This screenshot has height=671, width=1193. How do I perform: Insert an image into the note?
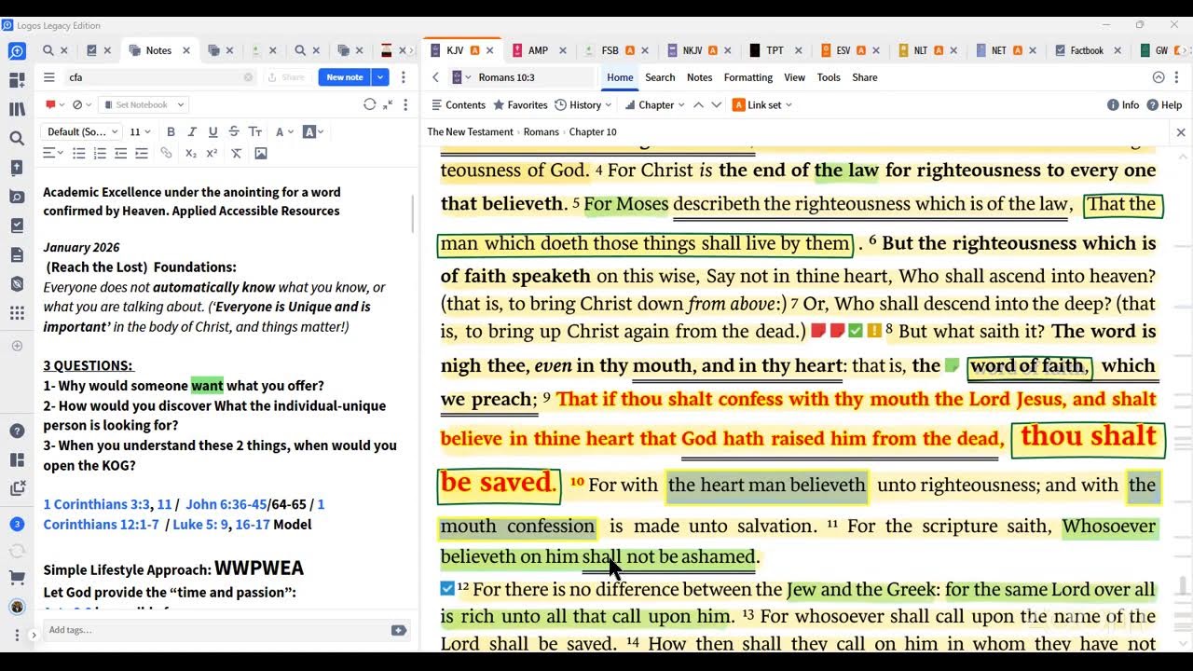click(261, 153)
